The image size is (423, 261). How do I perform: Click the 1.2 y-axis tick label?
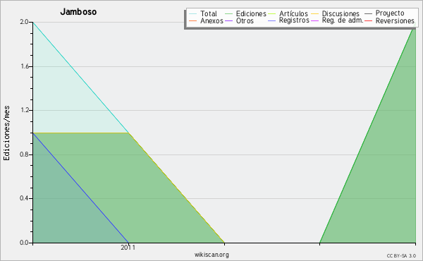point(24,110)
